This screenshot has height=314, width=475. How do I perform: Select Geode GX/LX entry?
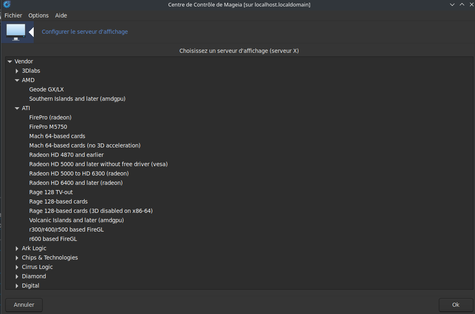pyautogui.click(x=46, y=90)
